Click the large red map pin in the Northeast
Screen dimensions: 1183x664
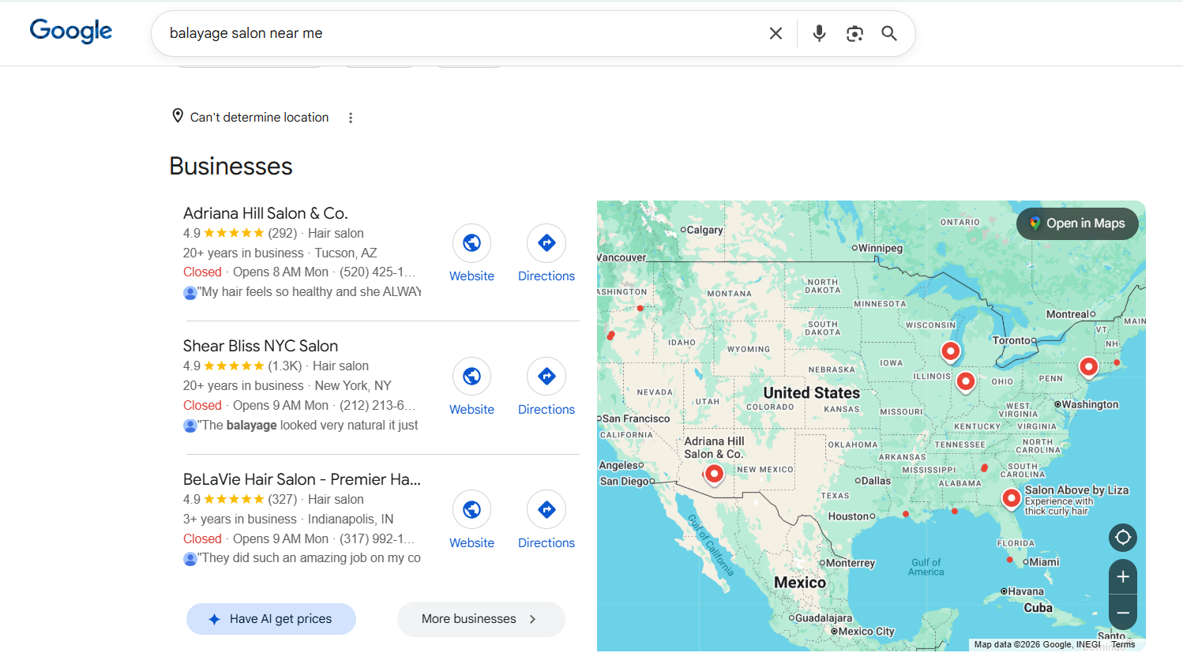(1088, 367)
